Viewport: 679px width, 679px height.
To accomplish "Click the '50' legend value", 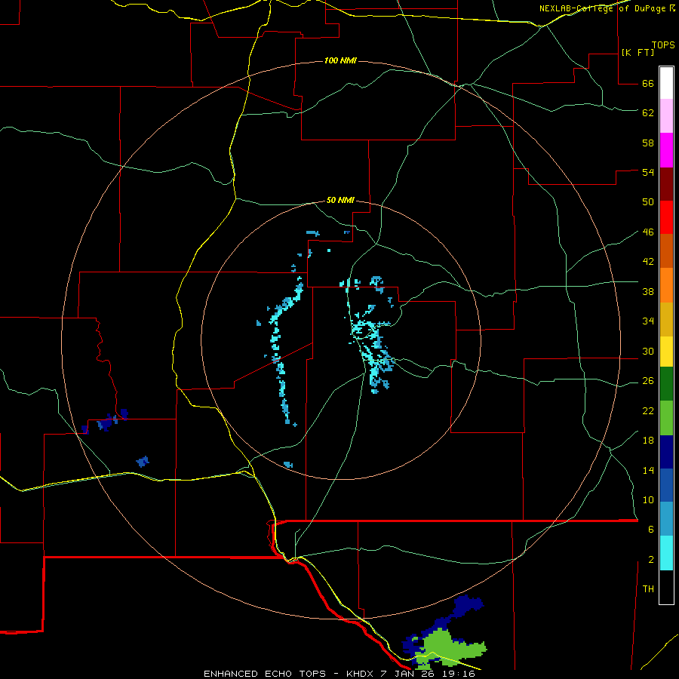I will pos(648,202).
